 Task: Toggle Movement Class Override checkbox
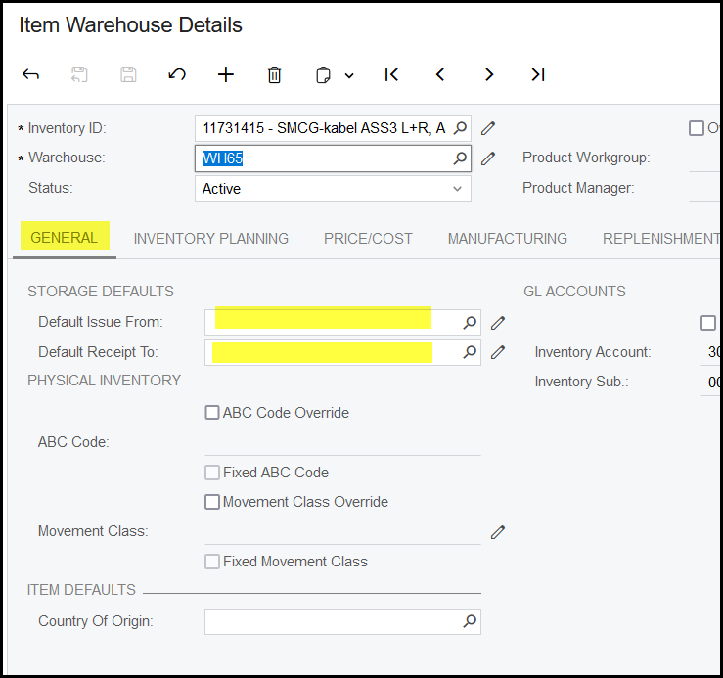(x=212, y=502)
